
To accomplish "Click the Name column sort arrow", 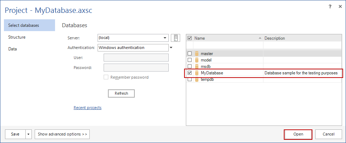I will [x=260, y=38].
